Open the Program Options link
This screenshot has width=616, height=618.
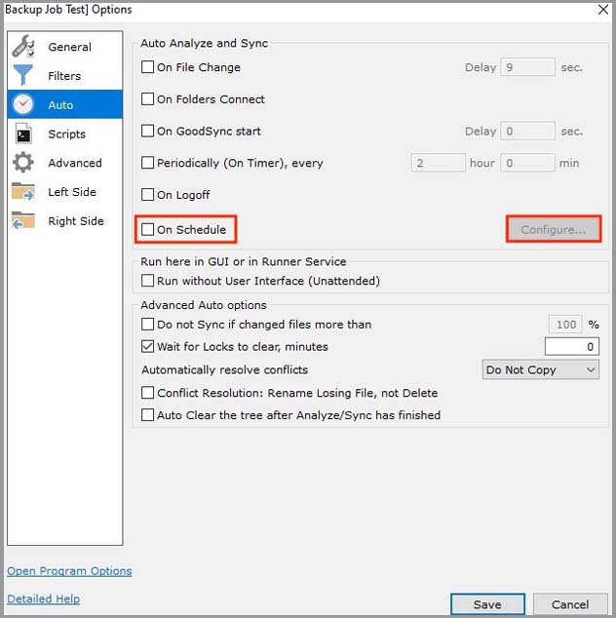pos(69,571)
